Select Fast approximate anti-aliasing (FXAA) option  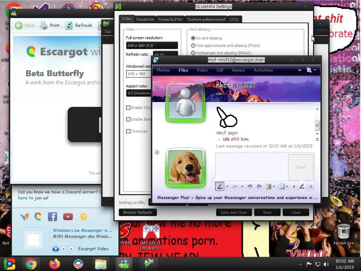click(193, 46)
